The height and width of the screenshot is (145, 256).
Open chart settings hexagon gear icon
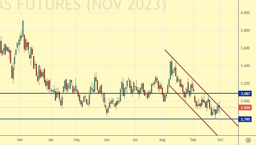(x=248, y=140)
